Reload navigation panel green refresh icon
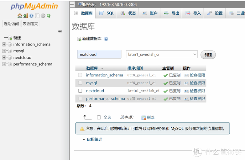Screen dimensions: 245x160 click(x=49, y=16)
